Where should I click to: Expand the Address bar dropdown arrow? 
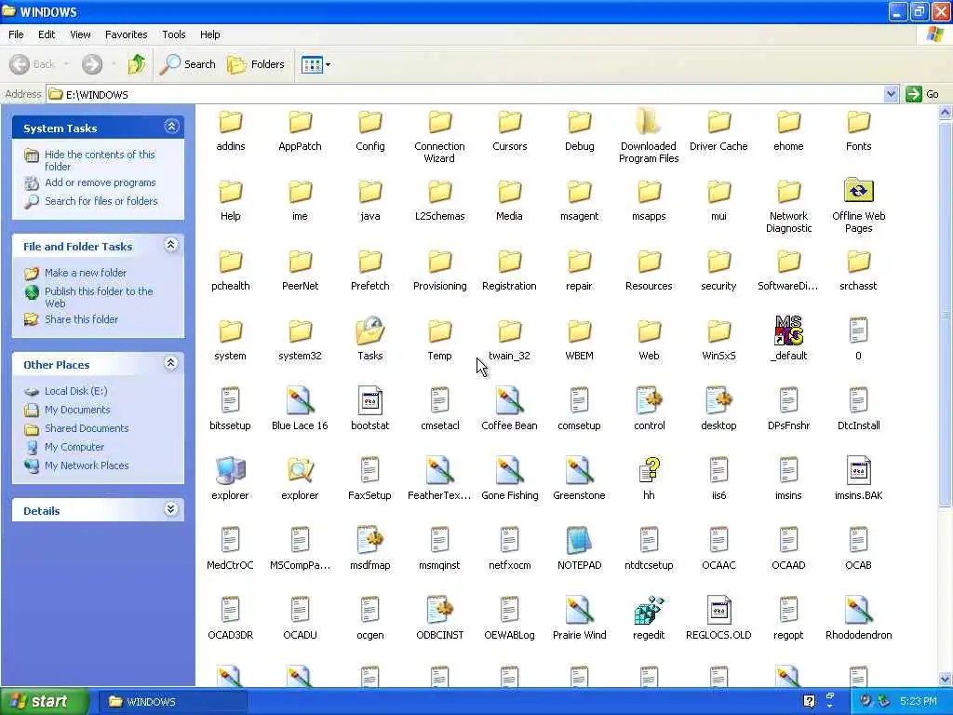[891, 94]
